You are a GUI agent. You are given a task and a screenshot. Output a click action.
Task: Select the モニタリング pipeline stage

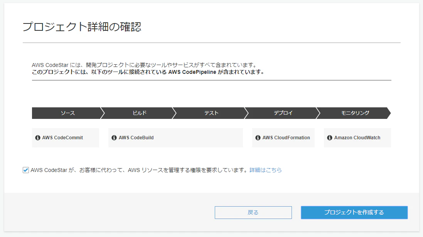(355, 113)
